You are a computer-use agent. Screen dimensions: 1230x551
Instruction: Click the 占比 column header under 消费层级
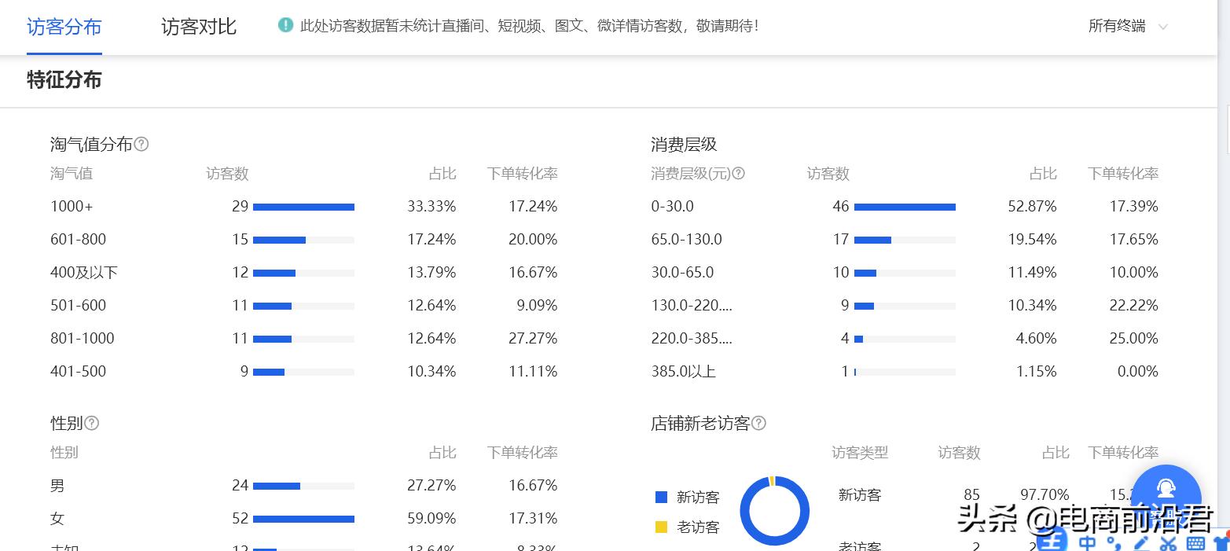(1043, 174)
